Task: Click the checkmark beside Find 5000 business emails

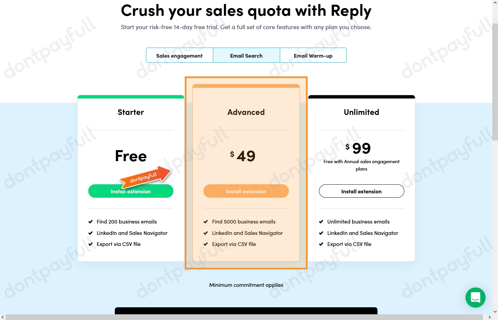Action: (x=206, y=221)
